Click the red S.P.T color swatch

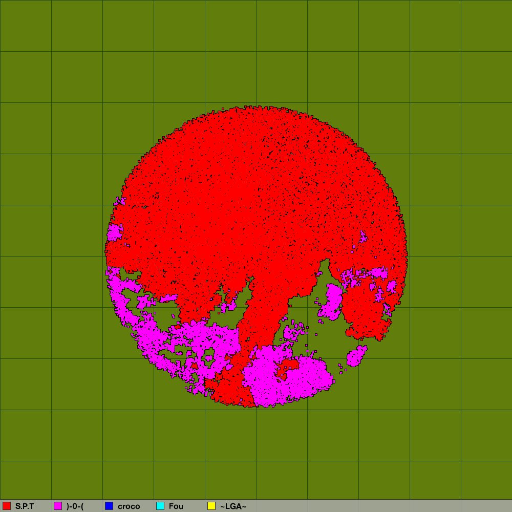pyautogui.click(x=7, y=506)
